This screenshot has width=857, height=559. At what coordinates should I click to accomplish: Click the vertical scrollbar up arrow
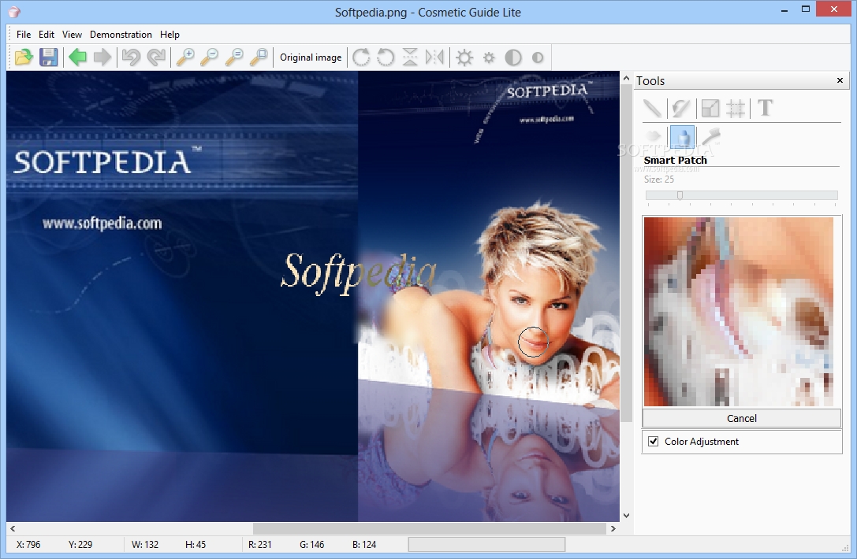(626, 79)
